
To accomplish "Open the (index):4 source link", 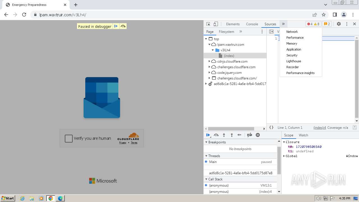I will click(320, 127).
